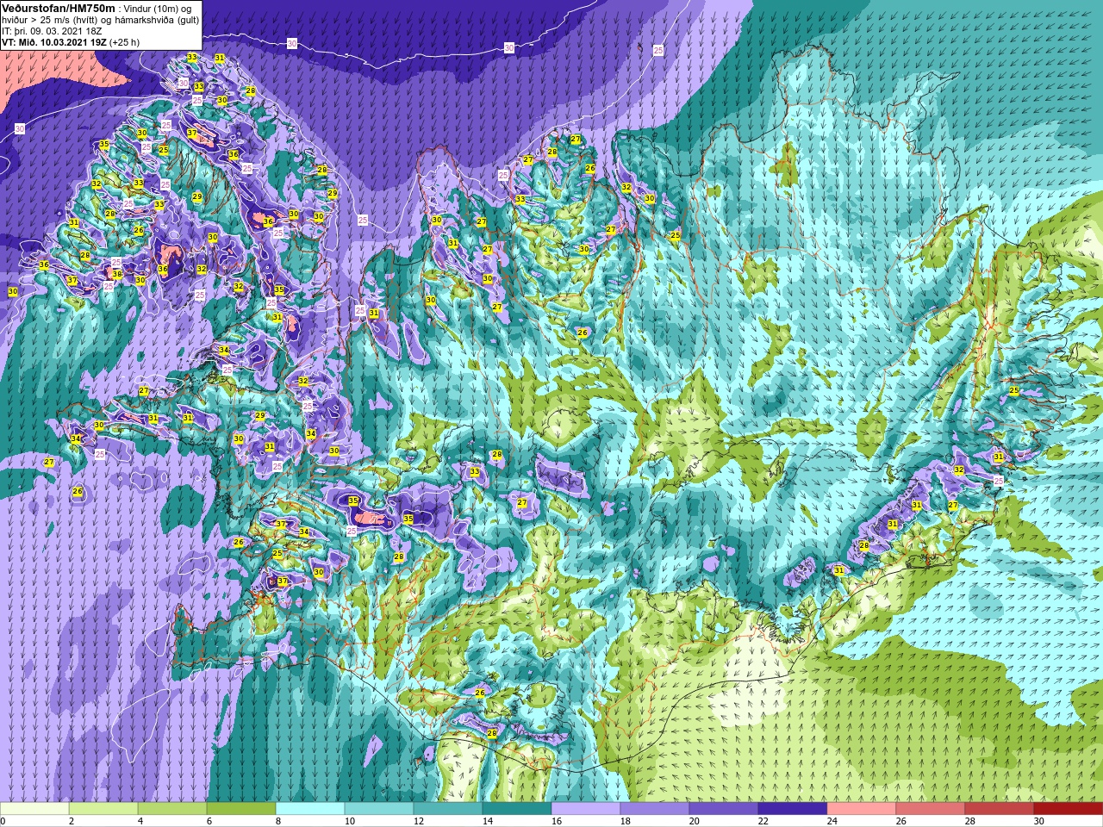Click the legend scale number 12
This screenshot has width=1103, height=827.
coord(419,821)
